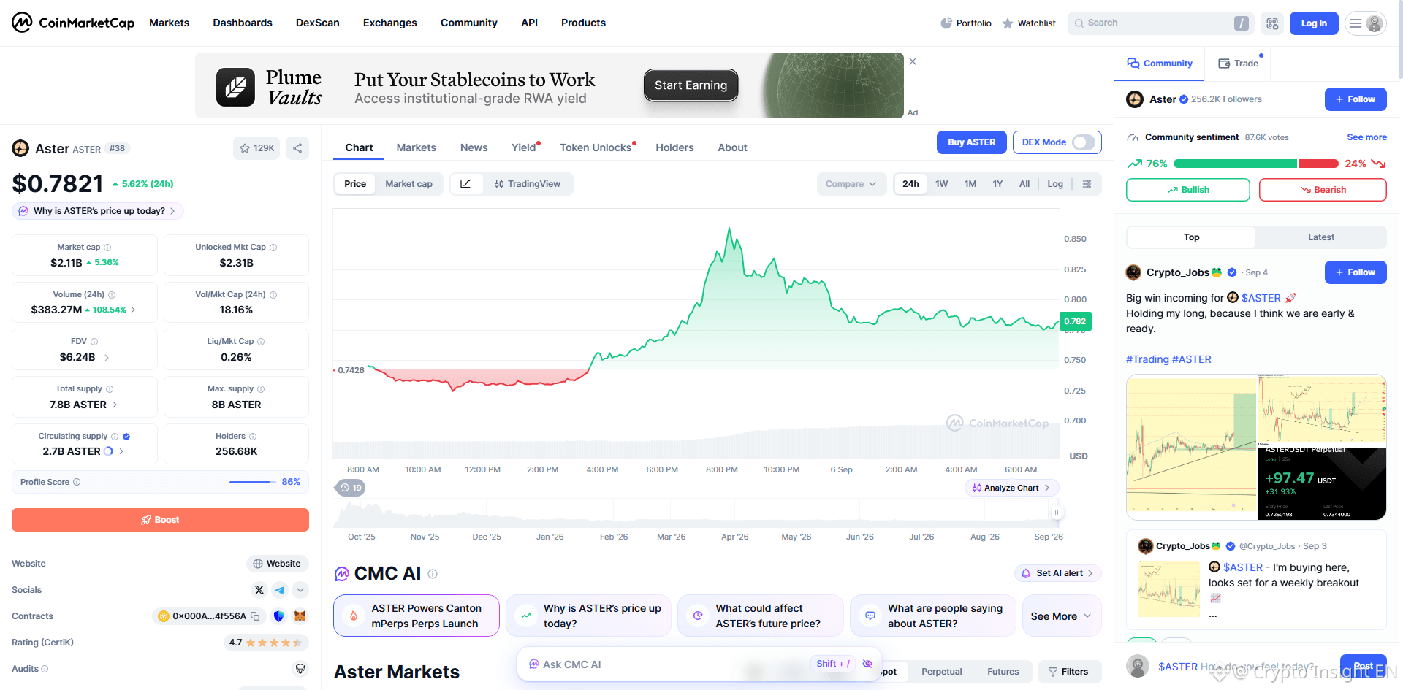Open chart settings sliders icon
1403x690 pixels.
click(x=1087, y=184)
